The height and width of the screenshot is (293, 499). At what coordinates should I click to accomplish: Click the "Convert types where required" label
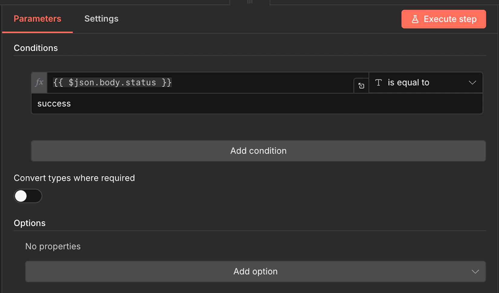[x=74, y=178]
